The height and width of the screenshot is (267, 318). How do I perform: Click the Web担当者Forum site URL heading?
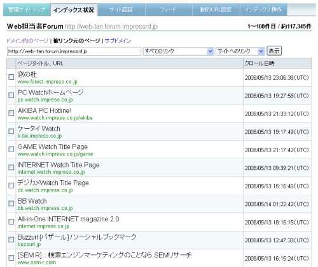point(111,27)
